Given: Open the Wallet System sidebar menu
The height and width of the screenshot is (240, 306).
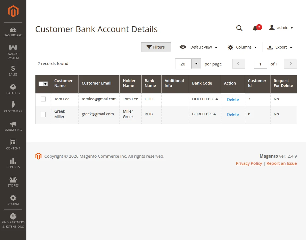Looking at the screenshot, I should [x=13, y=52].
